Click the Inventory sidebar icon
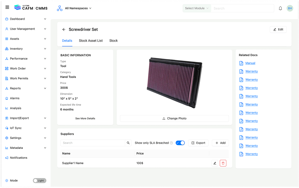299x188 pixels. [x=7, y=49]
